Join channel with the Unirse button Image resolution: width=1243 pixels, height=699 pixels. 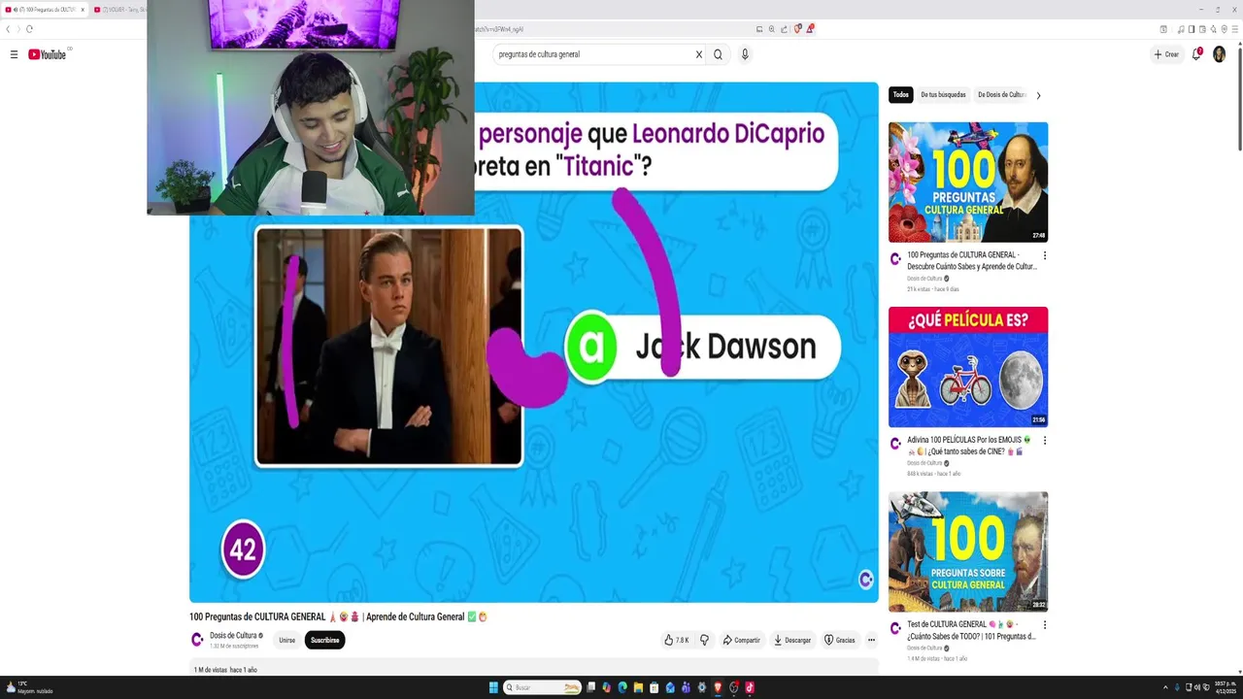(x=286, y=640)
